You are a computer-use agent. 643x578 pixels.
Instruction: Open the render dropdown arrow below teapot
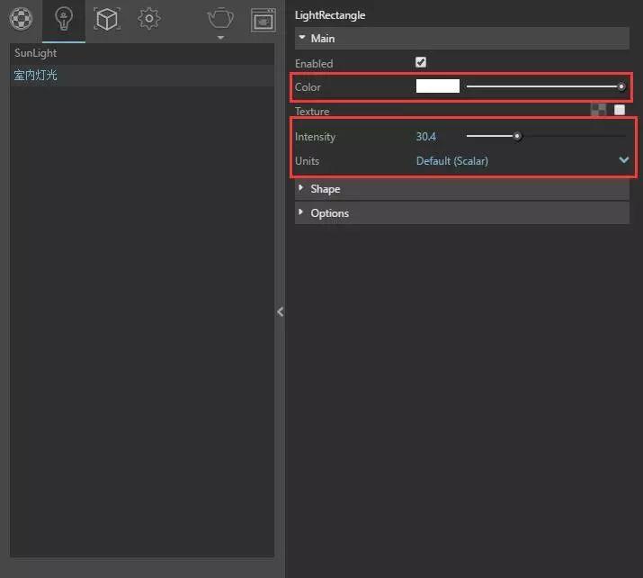tap(220, 37)
